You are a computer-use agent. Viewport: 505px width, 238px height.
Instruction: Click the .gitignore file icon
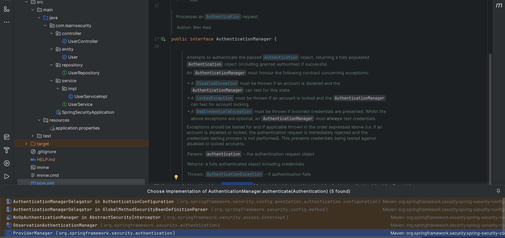[x=33, y=152]
